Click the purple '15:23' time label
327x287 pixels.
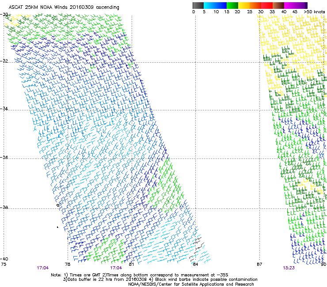(289, 268)
